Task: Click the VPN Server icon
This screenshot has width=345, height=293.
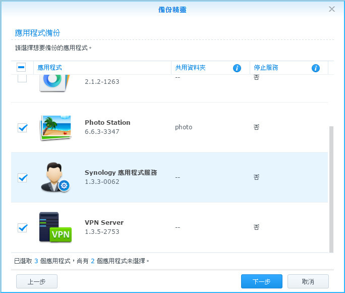Action: (x=55, y=227)
